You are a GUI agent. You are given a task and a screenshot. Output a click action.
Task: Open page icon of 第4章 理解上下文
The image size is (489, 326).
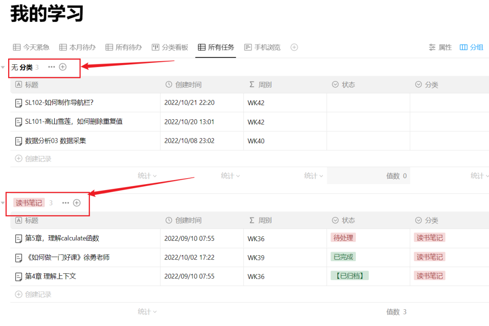(x=19, y=276)
